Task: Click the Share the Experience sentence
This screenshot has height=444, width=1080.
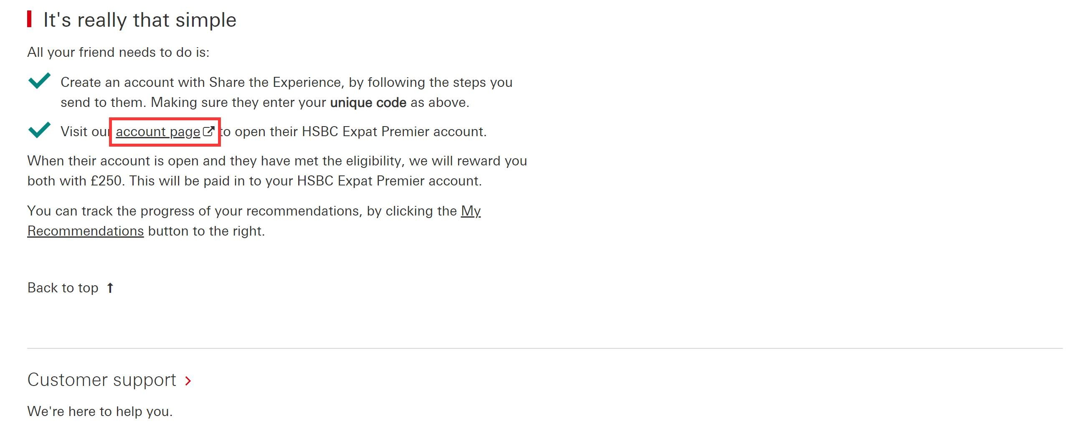Action: coord(286,93)
